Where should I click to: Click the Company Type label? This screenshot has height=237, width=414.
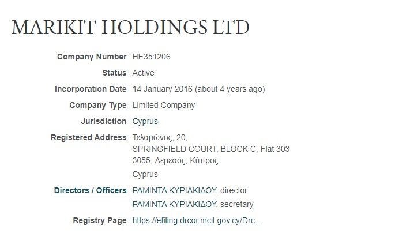[97, 105]
